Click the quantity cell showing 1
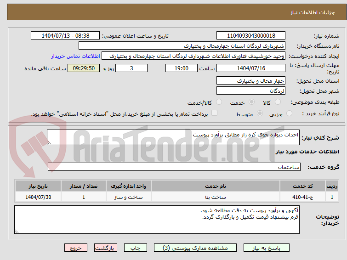 point(84,197)
